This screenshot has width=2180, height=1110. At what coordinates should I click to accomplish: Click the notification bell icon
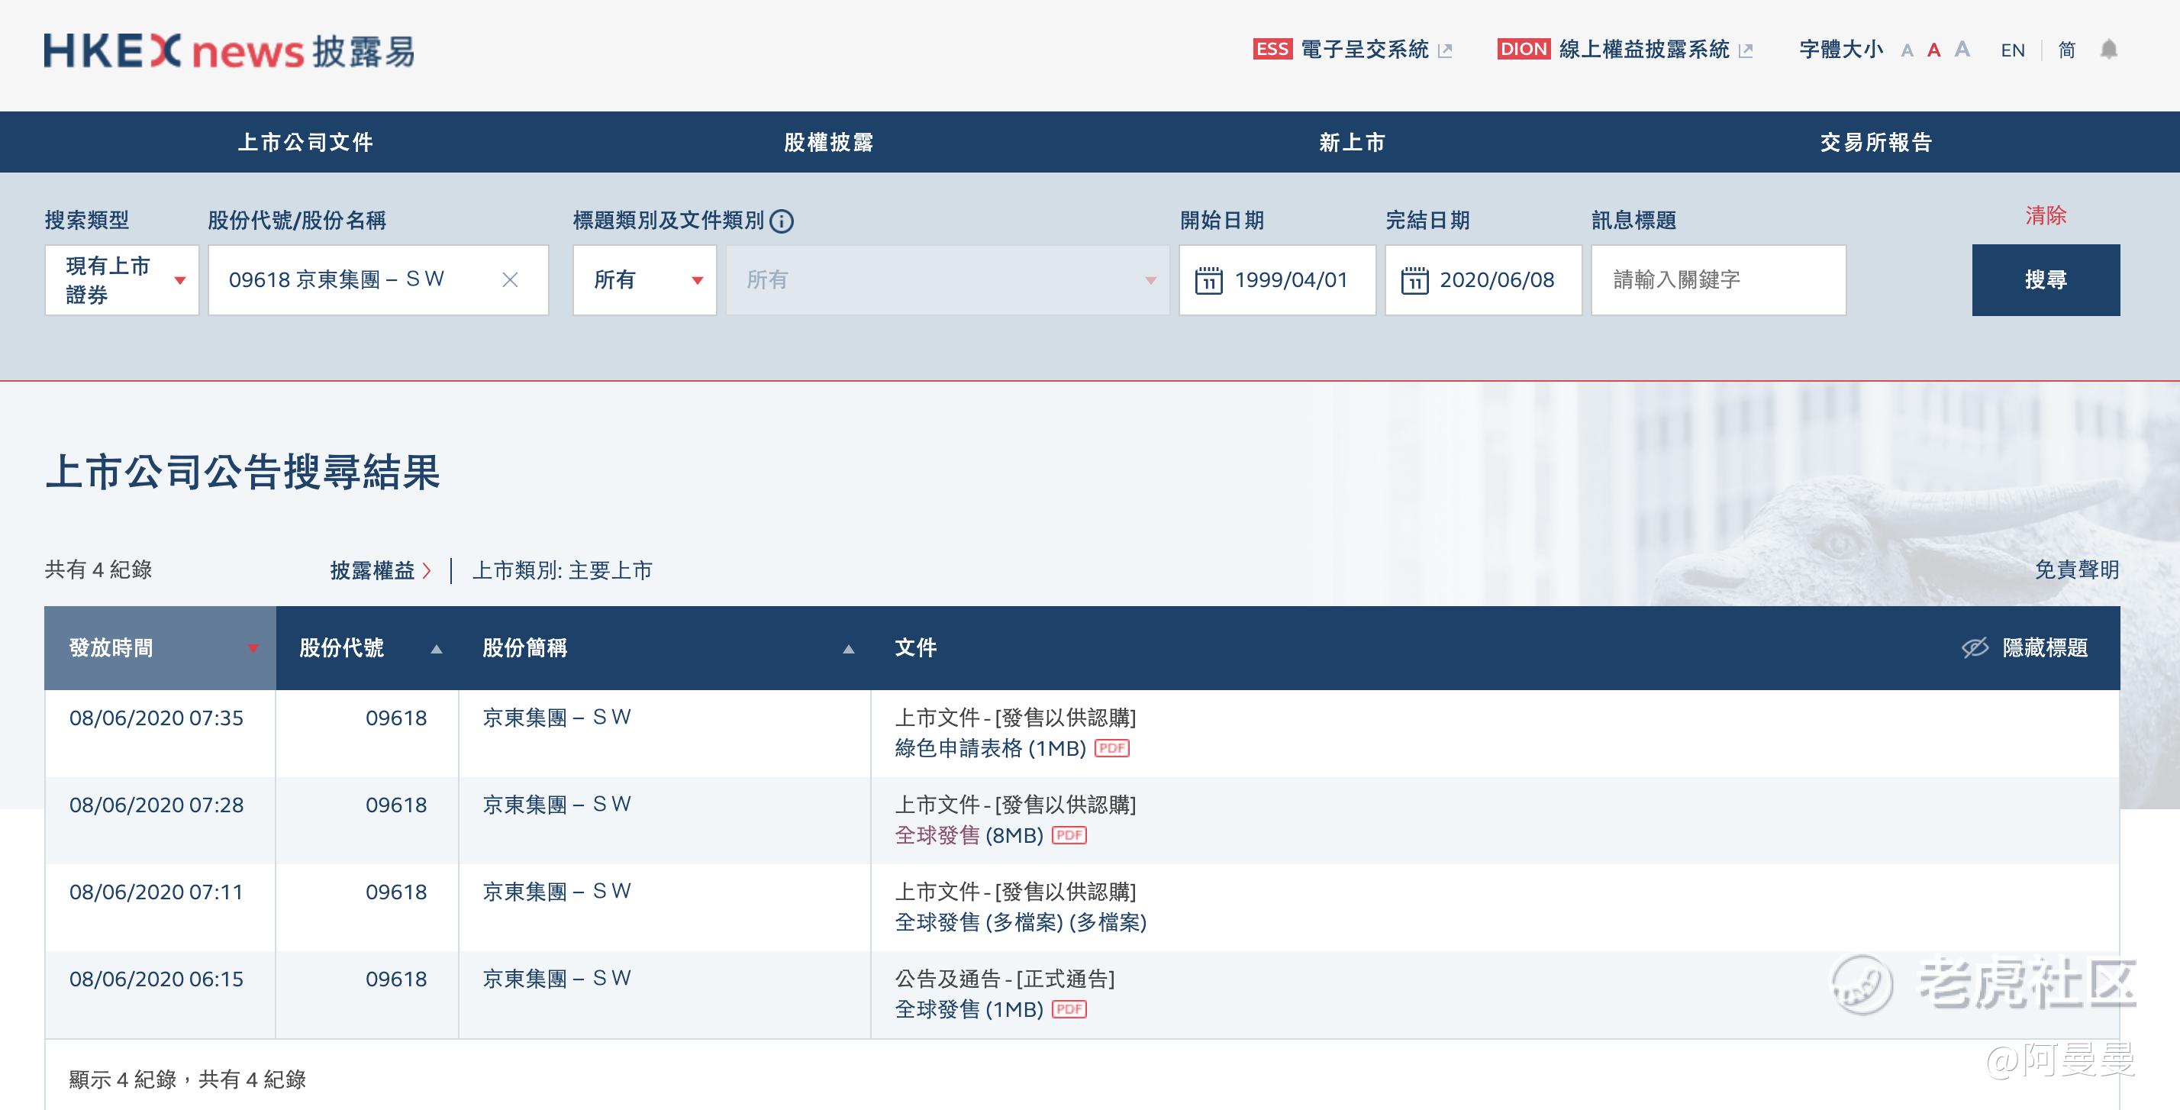click(x=2109, y=50)
